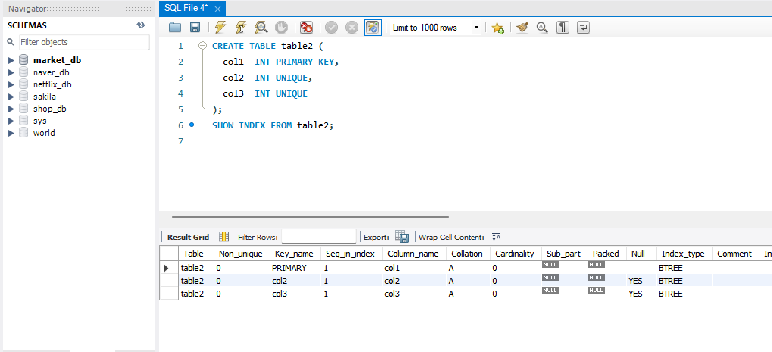Select BTREE cell in the col3 row
This screenshot has height=352, width=772.
(x=684, y=294)
